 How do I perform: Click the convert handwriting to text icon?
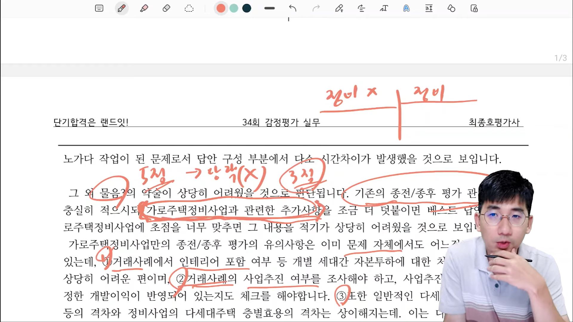384,8
